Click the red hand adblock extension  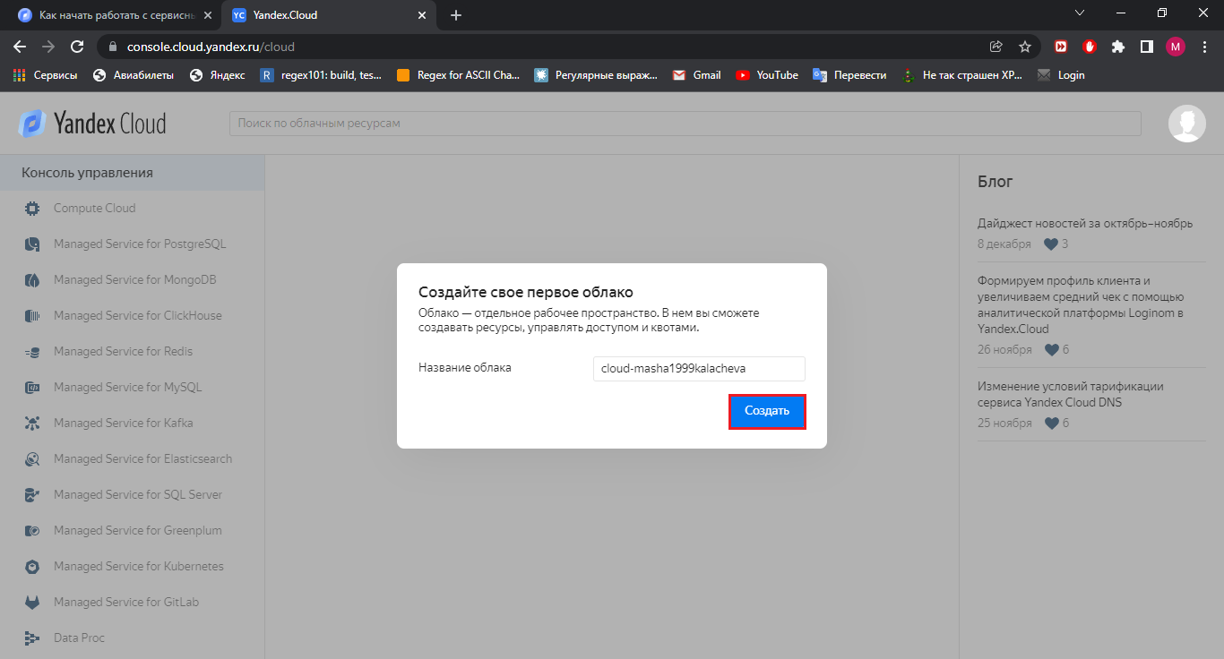[1090, 47]
